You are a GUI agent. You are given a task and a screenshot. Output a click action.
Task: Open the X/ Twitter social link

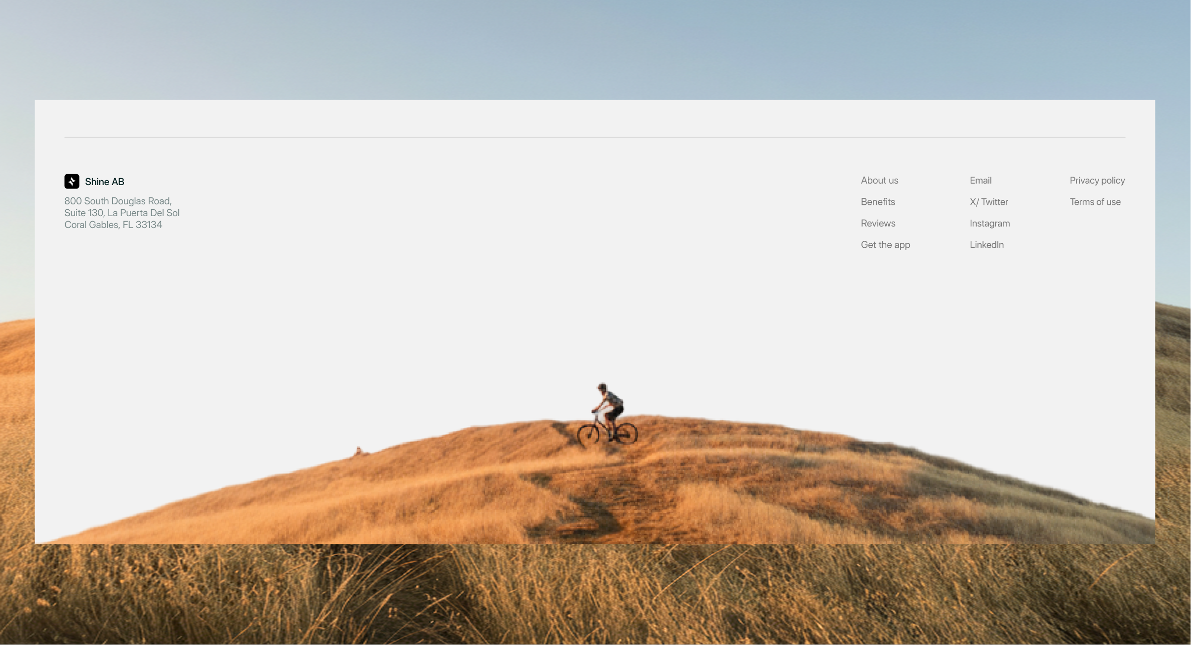coord(988,201)
